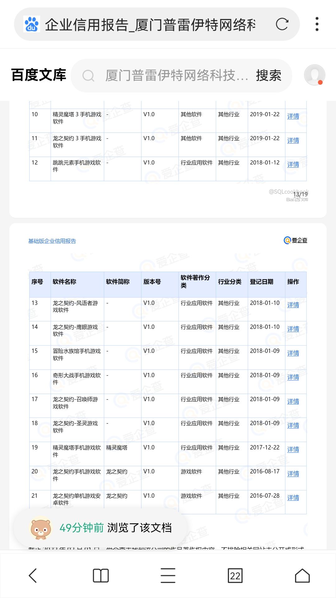Viewport: 336px width, 598px height.
Task: Reload the page with the refresh icon
Action: pyautogui.click(x=282, y=24)
